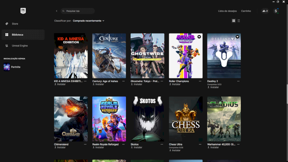Screen dimensions: 288x162
Task: Open options menu for KID A MNESIA
Action: point(85,81)
